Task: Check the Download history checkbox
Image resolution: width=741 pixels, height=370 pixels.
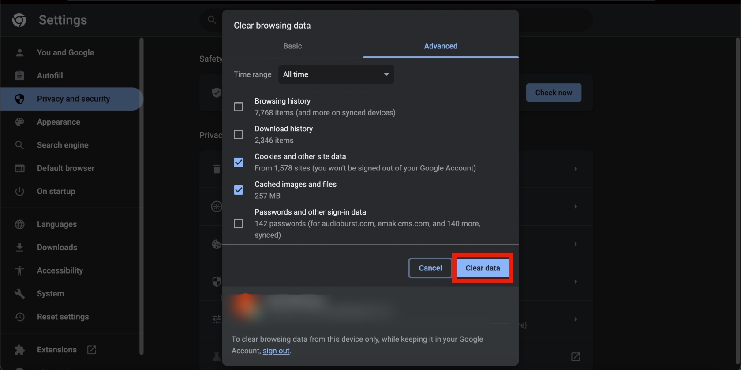Action: tap(238, 135)
